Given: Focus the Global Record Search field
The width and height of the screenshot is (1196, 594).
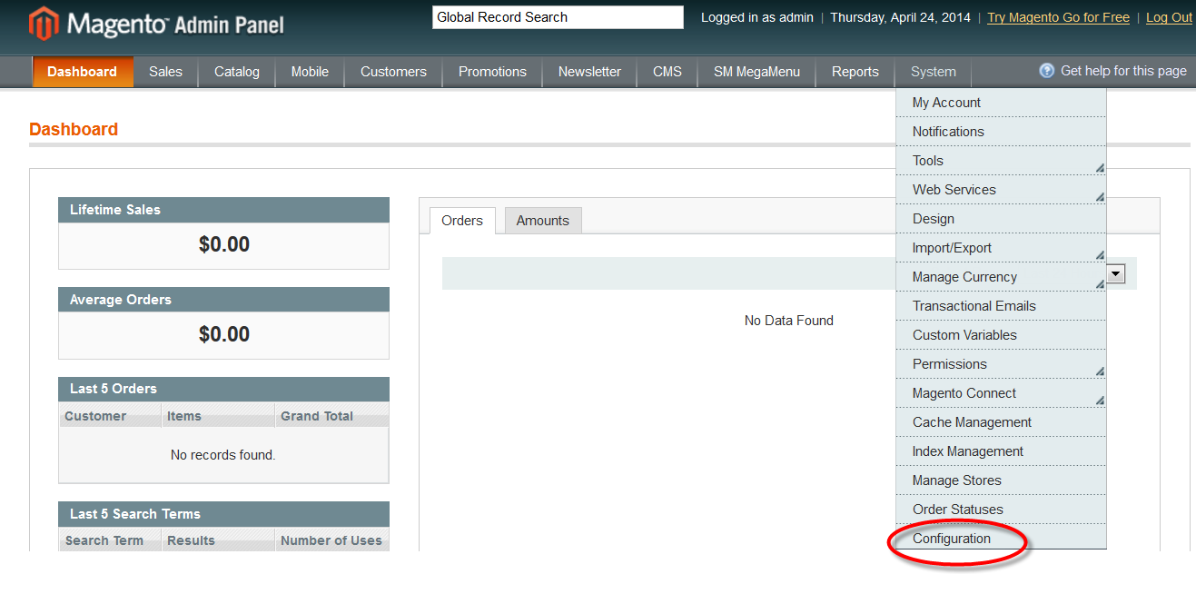Looking at the screenshot, I should pos(558,17).
